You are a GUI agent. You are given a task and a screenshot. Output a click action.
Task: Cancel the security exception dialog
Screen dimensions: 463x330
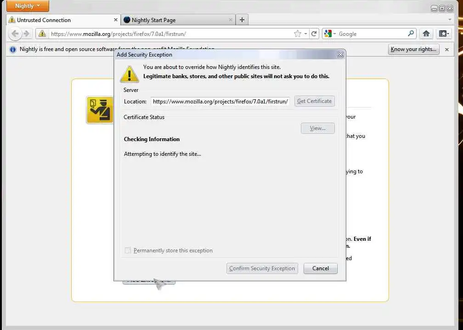click(x=321, y=268)
